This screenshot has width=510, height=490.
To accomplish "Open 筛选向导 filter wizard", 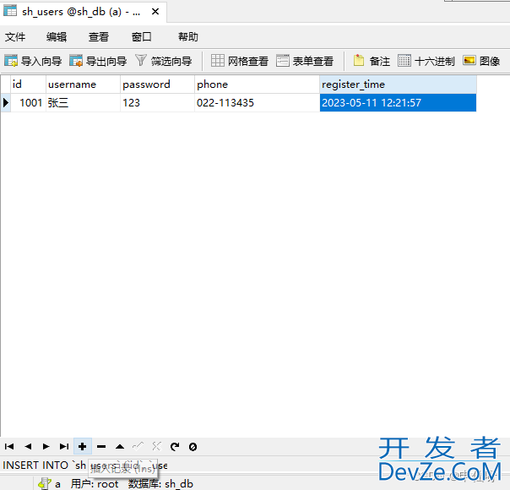I will (163, 61).
